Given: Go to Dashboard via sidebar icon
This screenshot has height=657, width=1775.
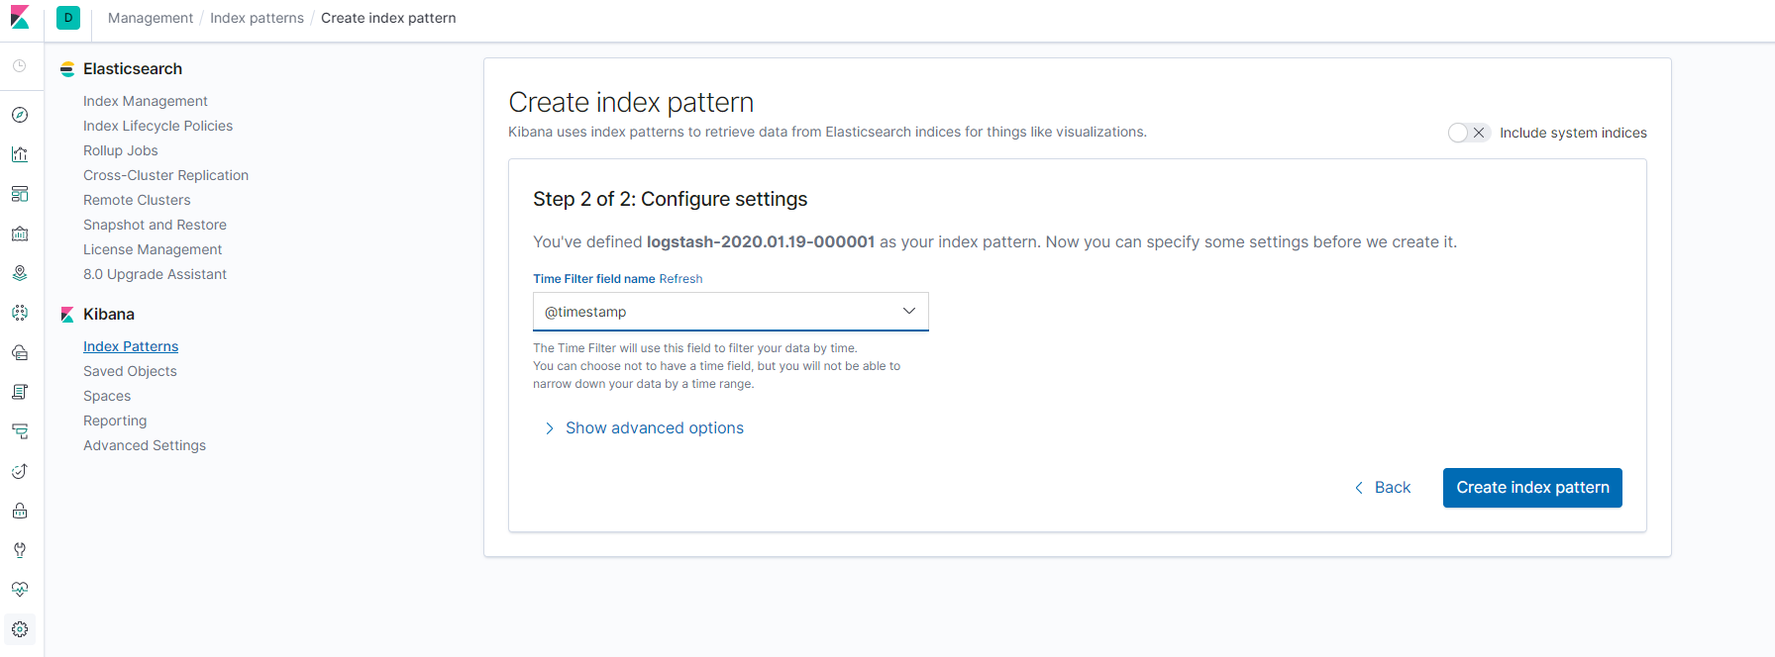Looking at the screenshot, I should click(20, 194).
